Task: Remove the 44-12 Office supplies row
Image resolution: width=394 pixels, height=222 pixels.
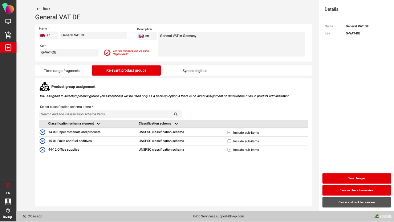Action: pos(43,150)
